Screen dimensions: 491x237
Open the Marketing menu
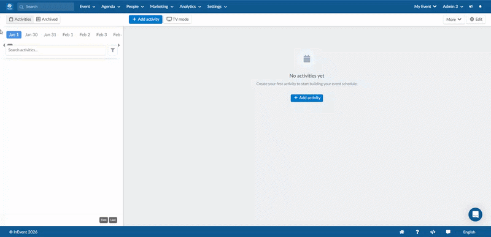(161, 7)
